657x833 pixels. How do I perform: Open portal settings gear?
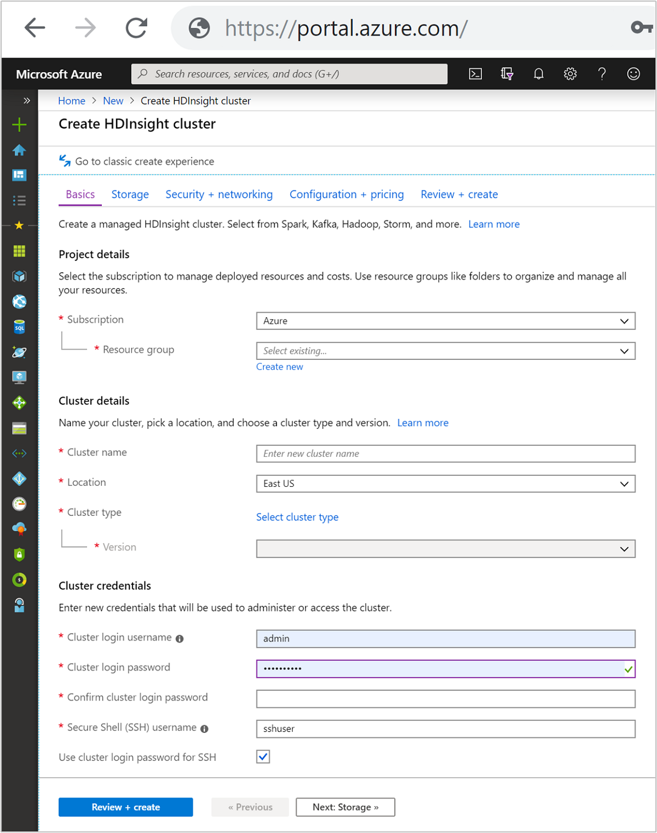[570, 74]
